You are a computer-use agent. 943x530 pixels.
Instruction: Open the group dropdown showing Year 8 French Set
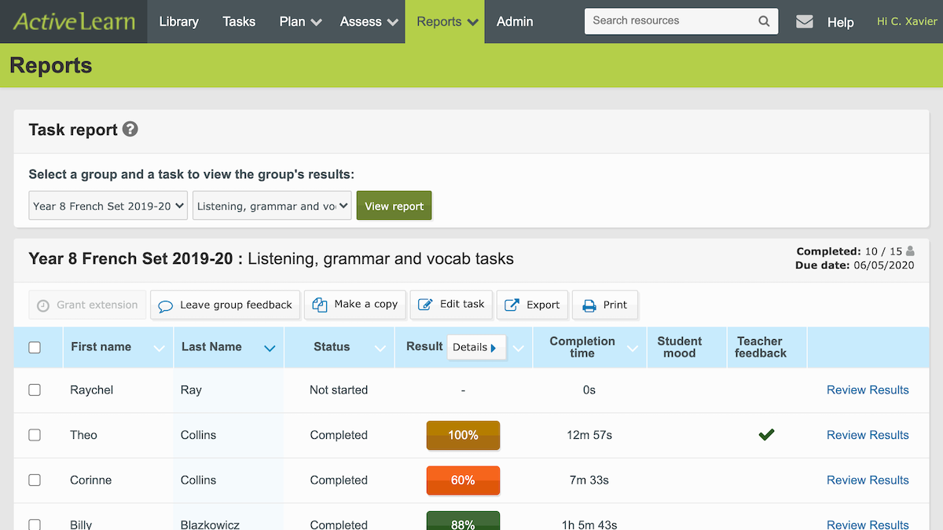click(x=108, y=205)
